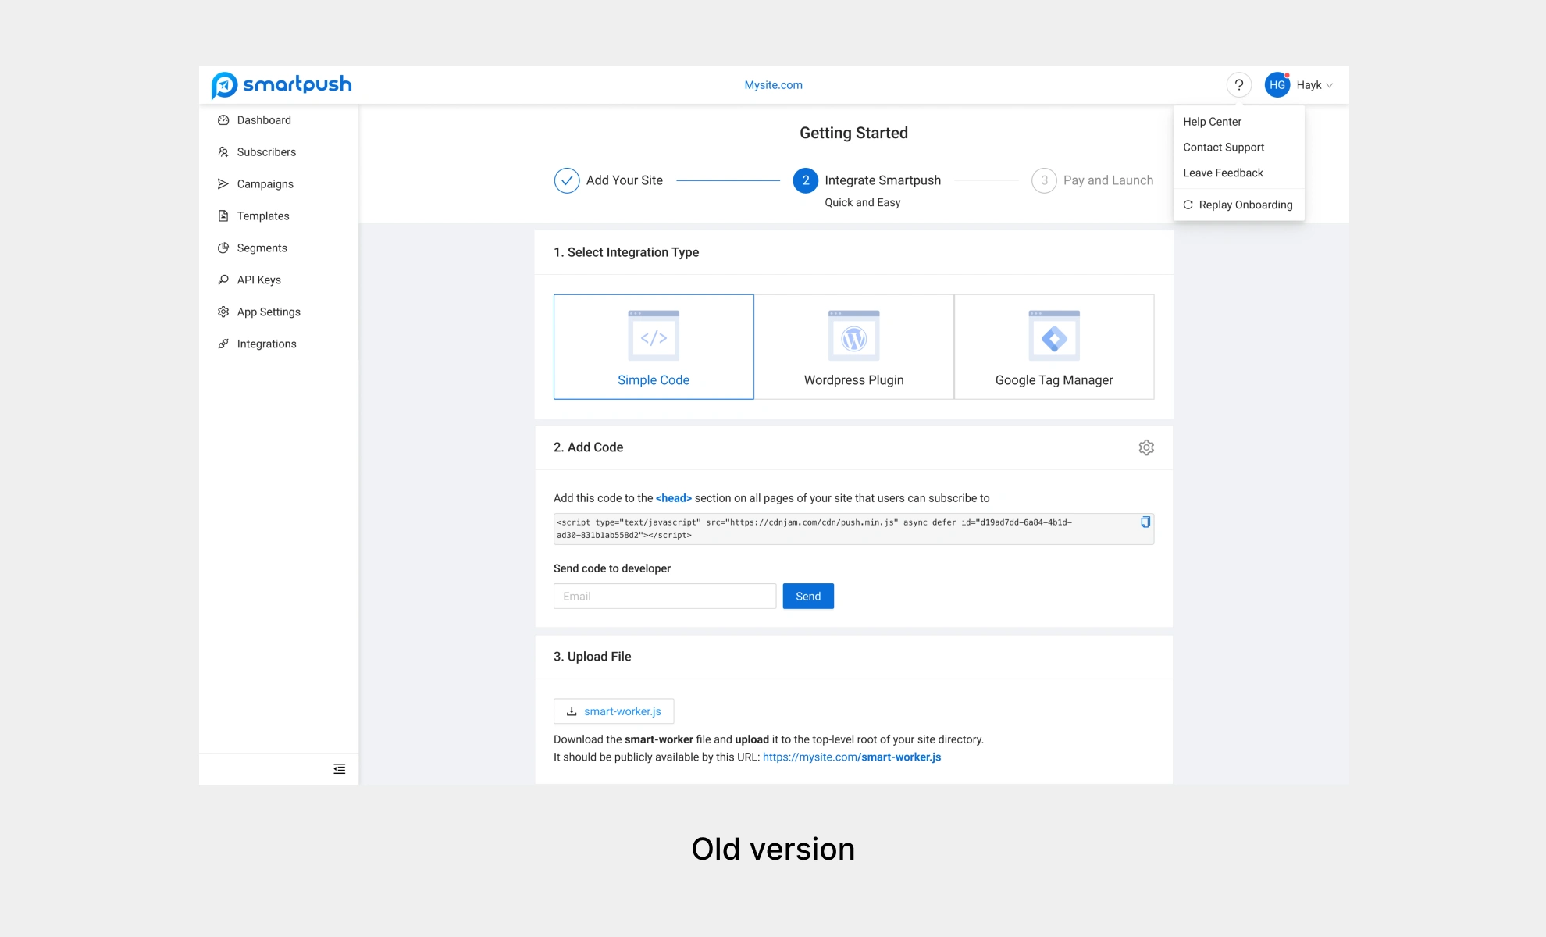This screenshot has width=1546, height=937.
Task: Expand the Hayk account dropdown
Action: coord(1315,85)
